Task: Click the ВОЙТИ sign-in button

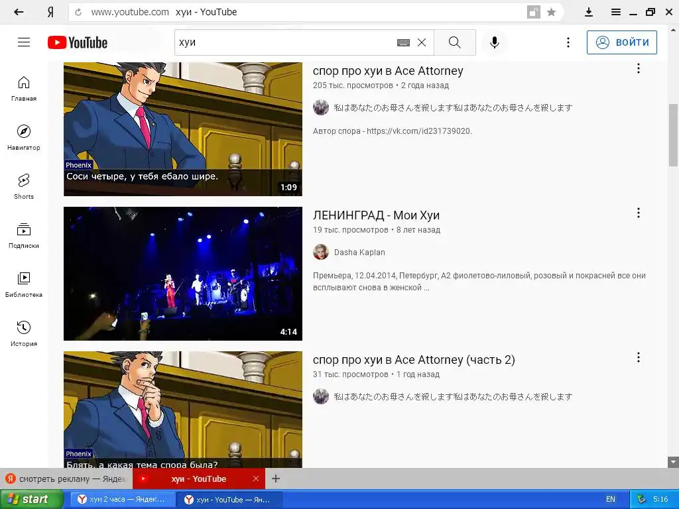Action: pos(622,42)
